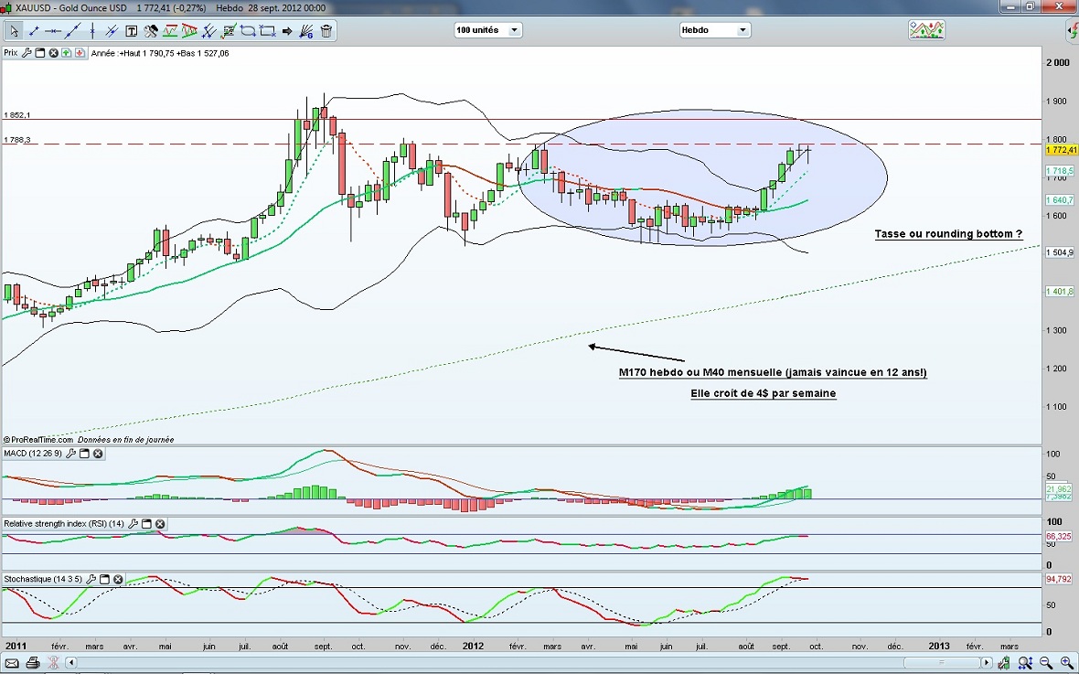
Task: Open MACD settings wrench
Action: click(69, 454)
